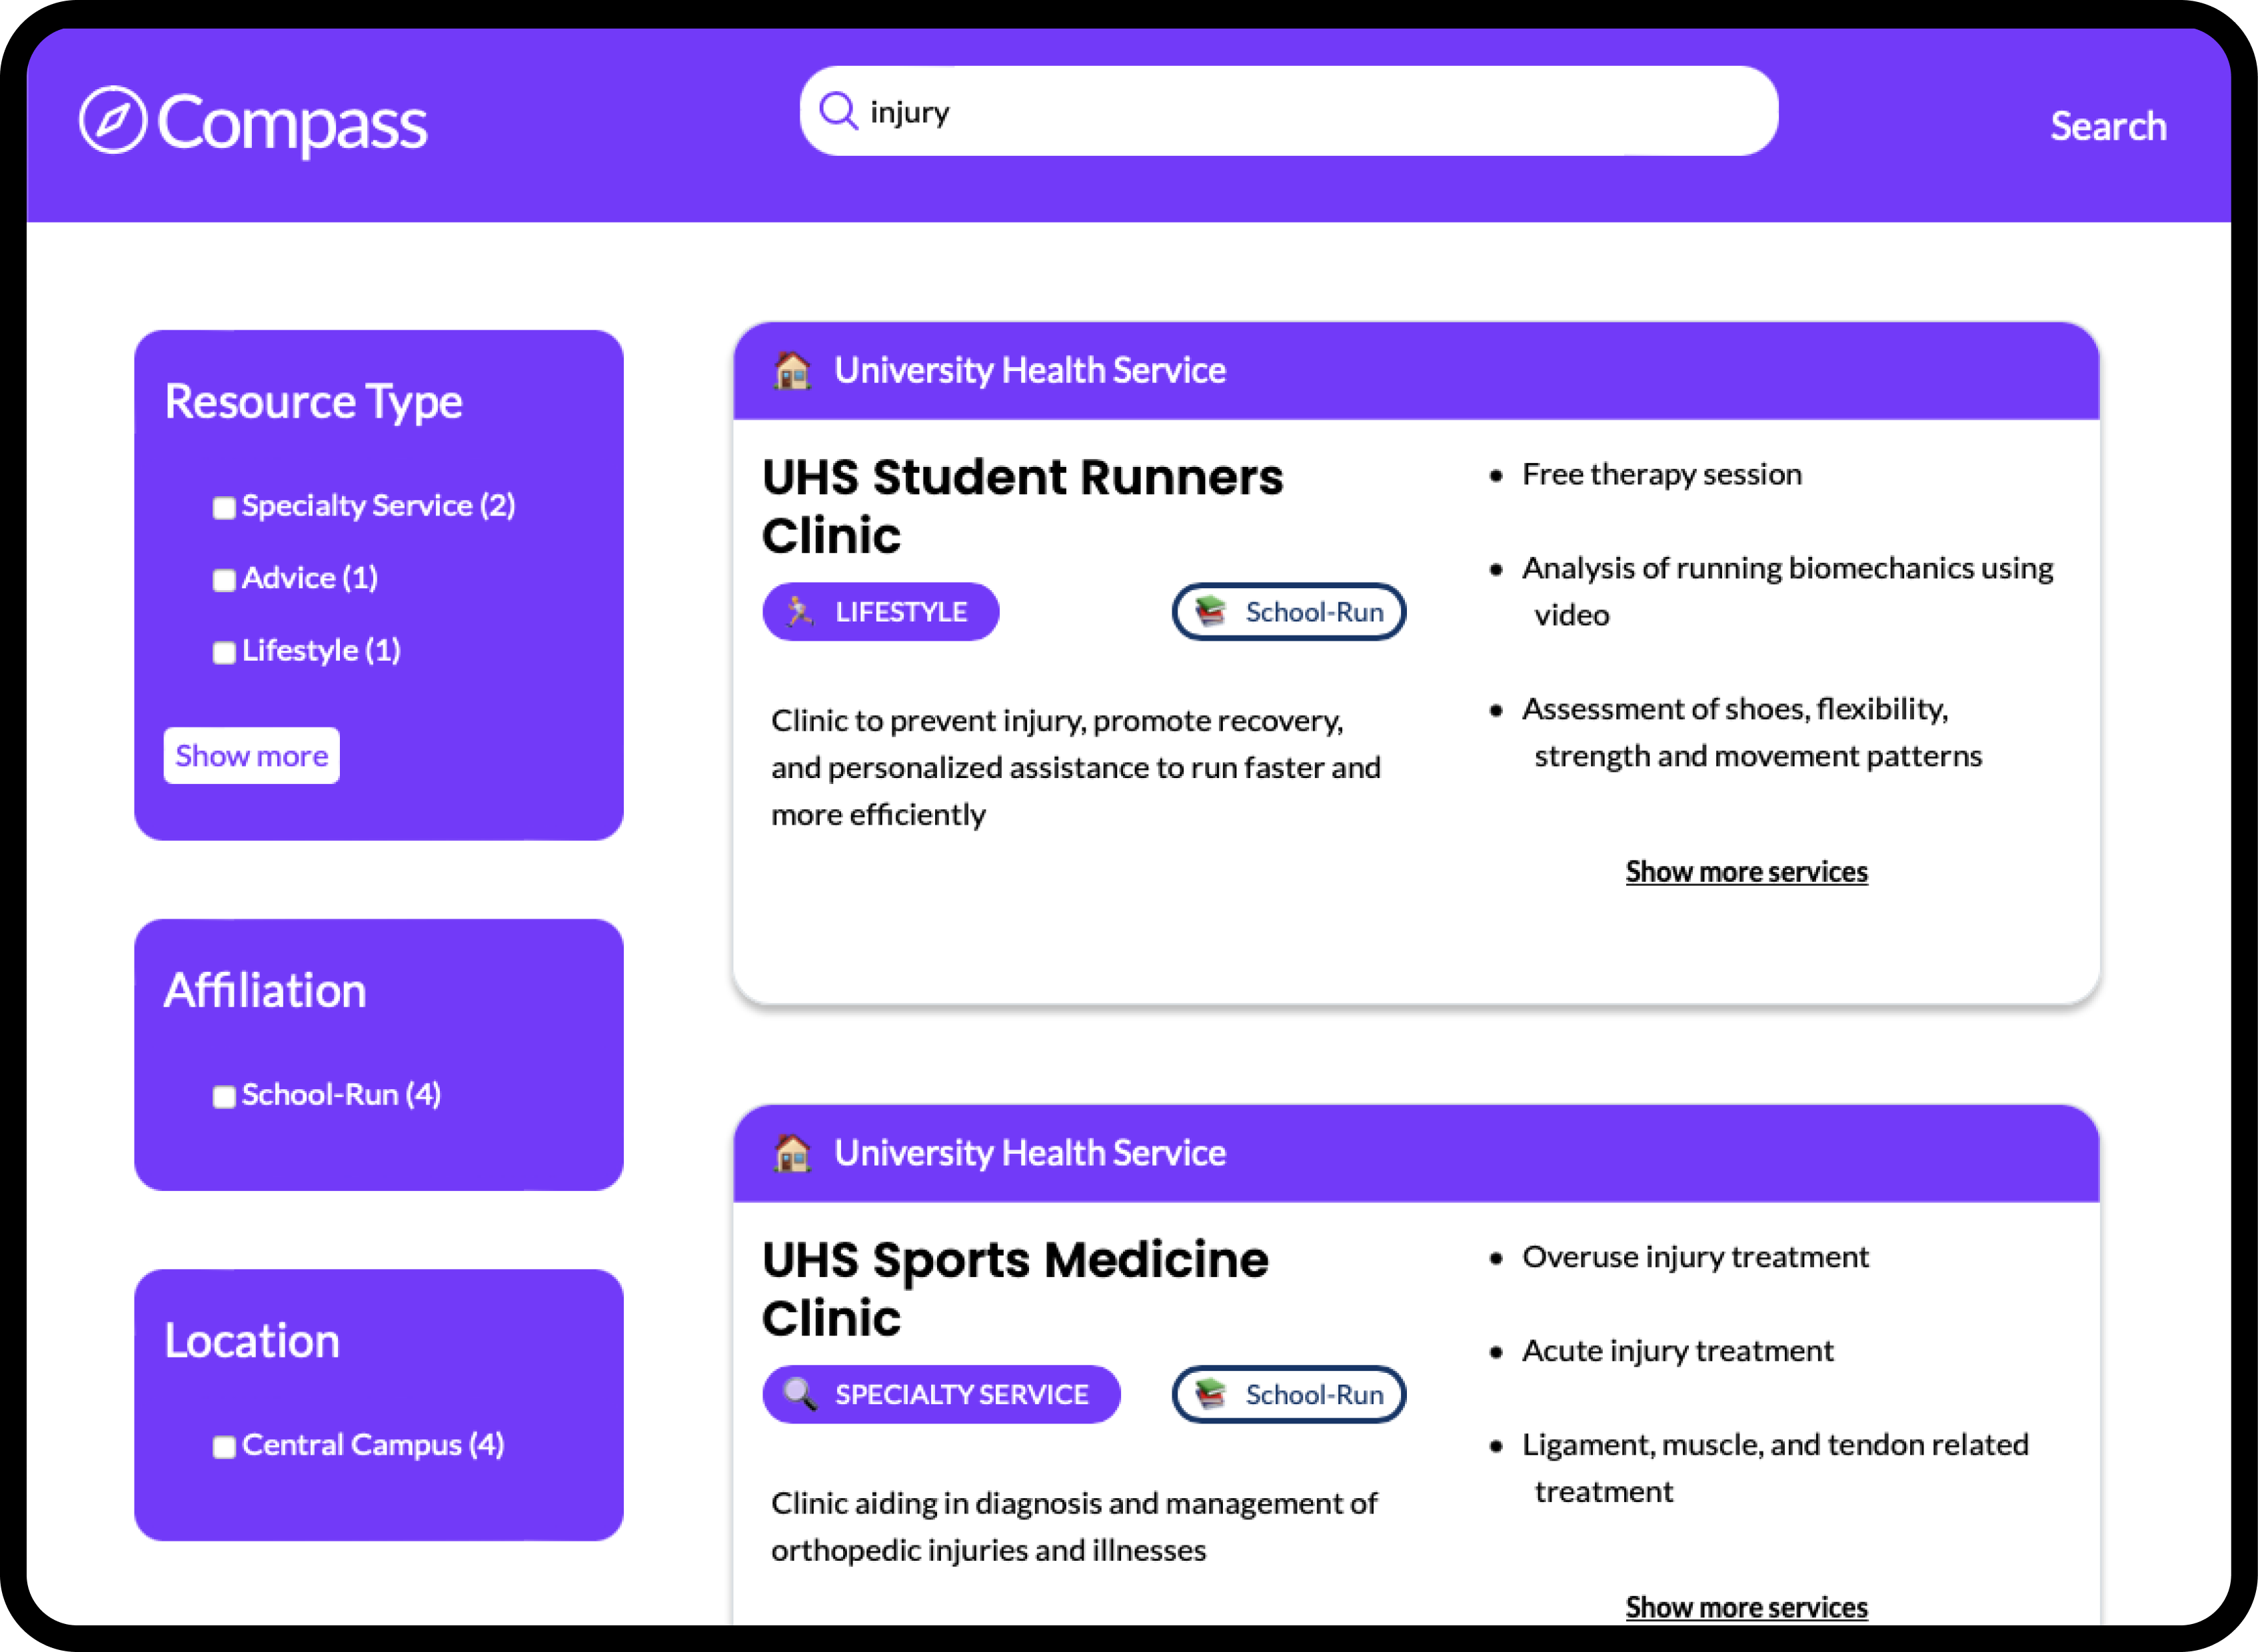Viewport: 2258px width, 1652px height.
Task: Click the books icon on the Student Runners School-Run badge
Action: pos(1210,611)
